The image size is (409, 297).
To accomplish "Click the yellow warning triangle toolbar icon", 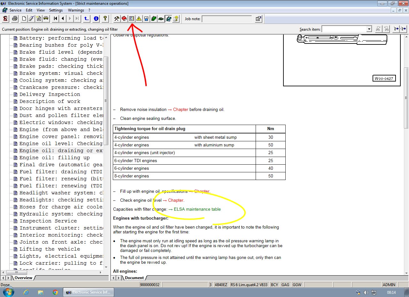I will pyautogui.click(x=139, y=19).
